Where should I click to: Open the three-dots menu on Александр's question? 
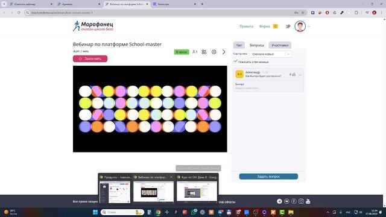click(x=300, y=75)
